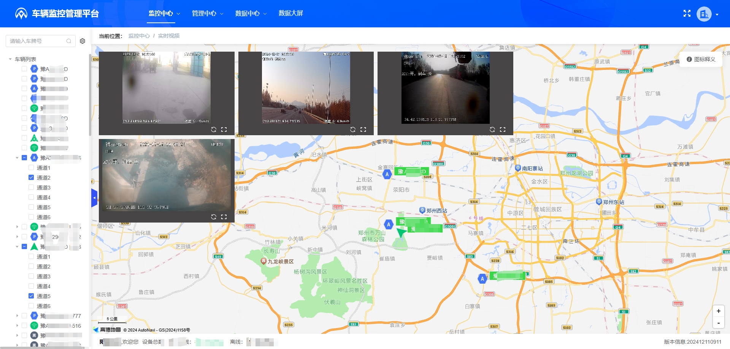Collapse the 车辆列表 tree root
The image size is (730, 349).
[x=10, y=59]
